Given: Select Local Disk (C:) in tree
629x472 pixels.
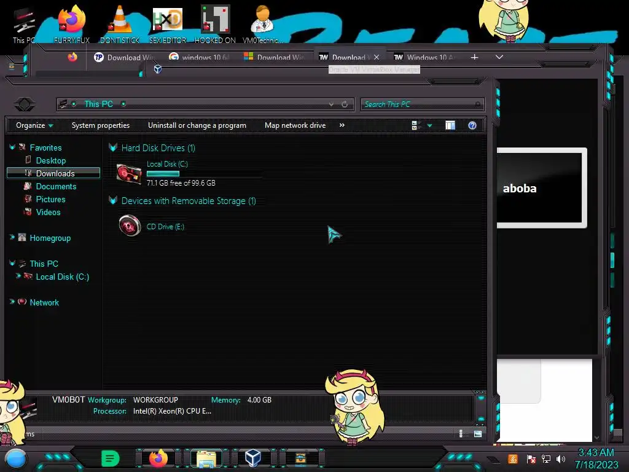Looking at the screenshot, I should (x=62, y=277).
